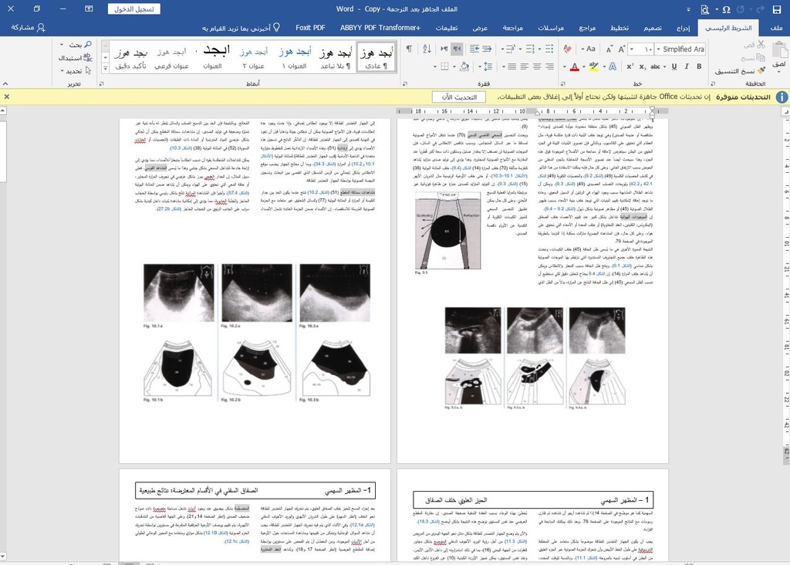790x565 pixels.
Task: Open the Find (بحث) command
Action: click(x=76, y=45)
